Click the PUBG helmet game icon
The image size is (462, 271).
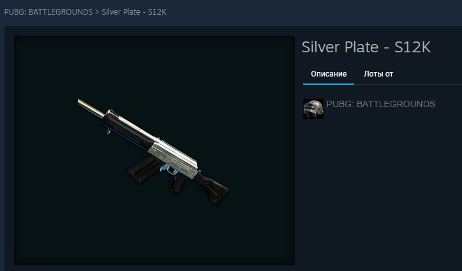[313, 109]
